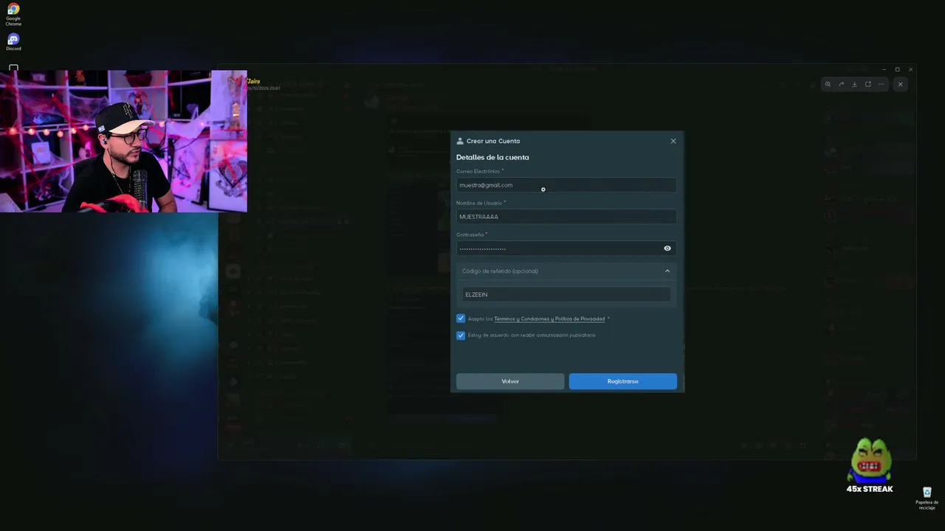Screen dimensions: 945x531
Task: Download the image from viewer toolbar
Action: pos(854,84)
